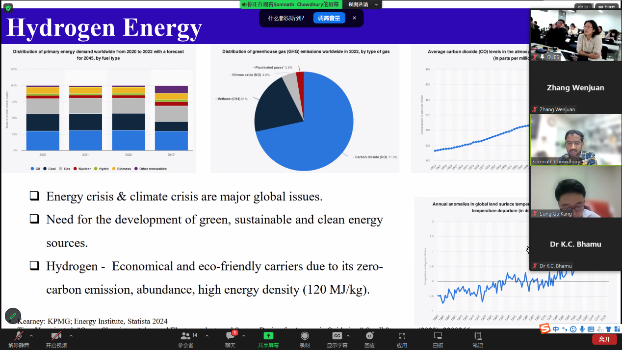
Task: Click the red 离开 leave meeting button
Action: 604,339
